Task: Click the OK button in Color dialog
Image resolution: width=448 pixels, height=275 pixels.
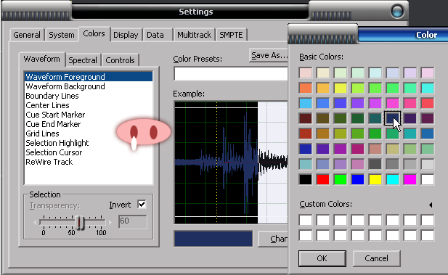Action: pos(322,258)
